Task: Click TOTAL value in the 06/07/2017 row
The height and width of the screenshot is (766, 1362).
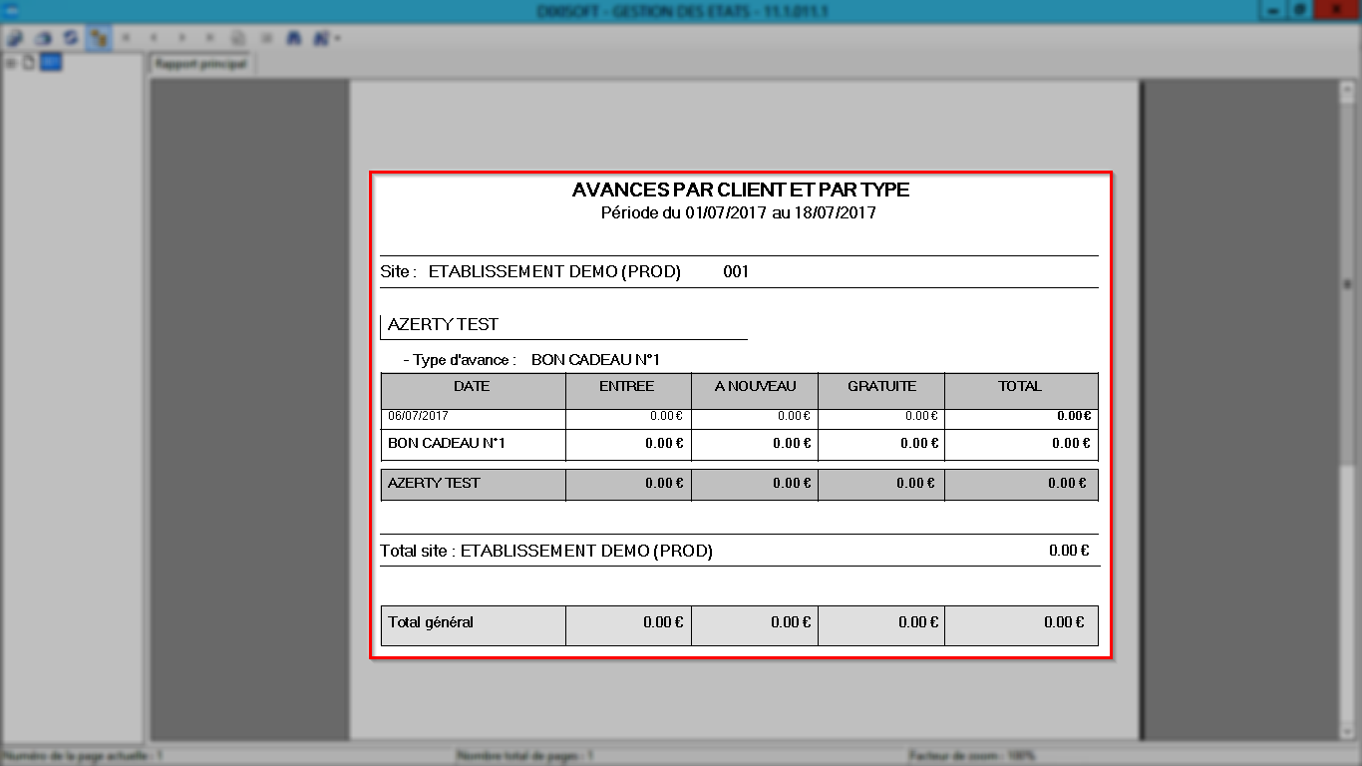Action: coord(1074,416)
